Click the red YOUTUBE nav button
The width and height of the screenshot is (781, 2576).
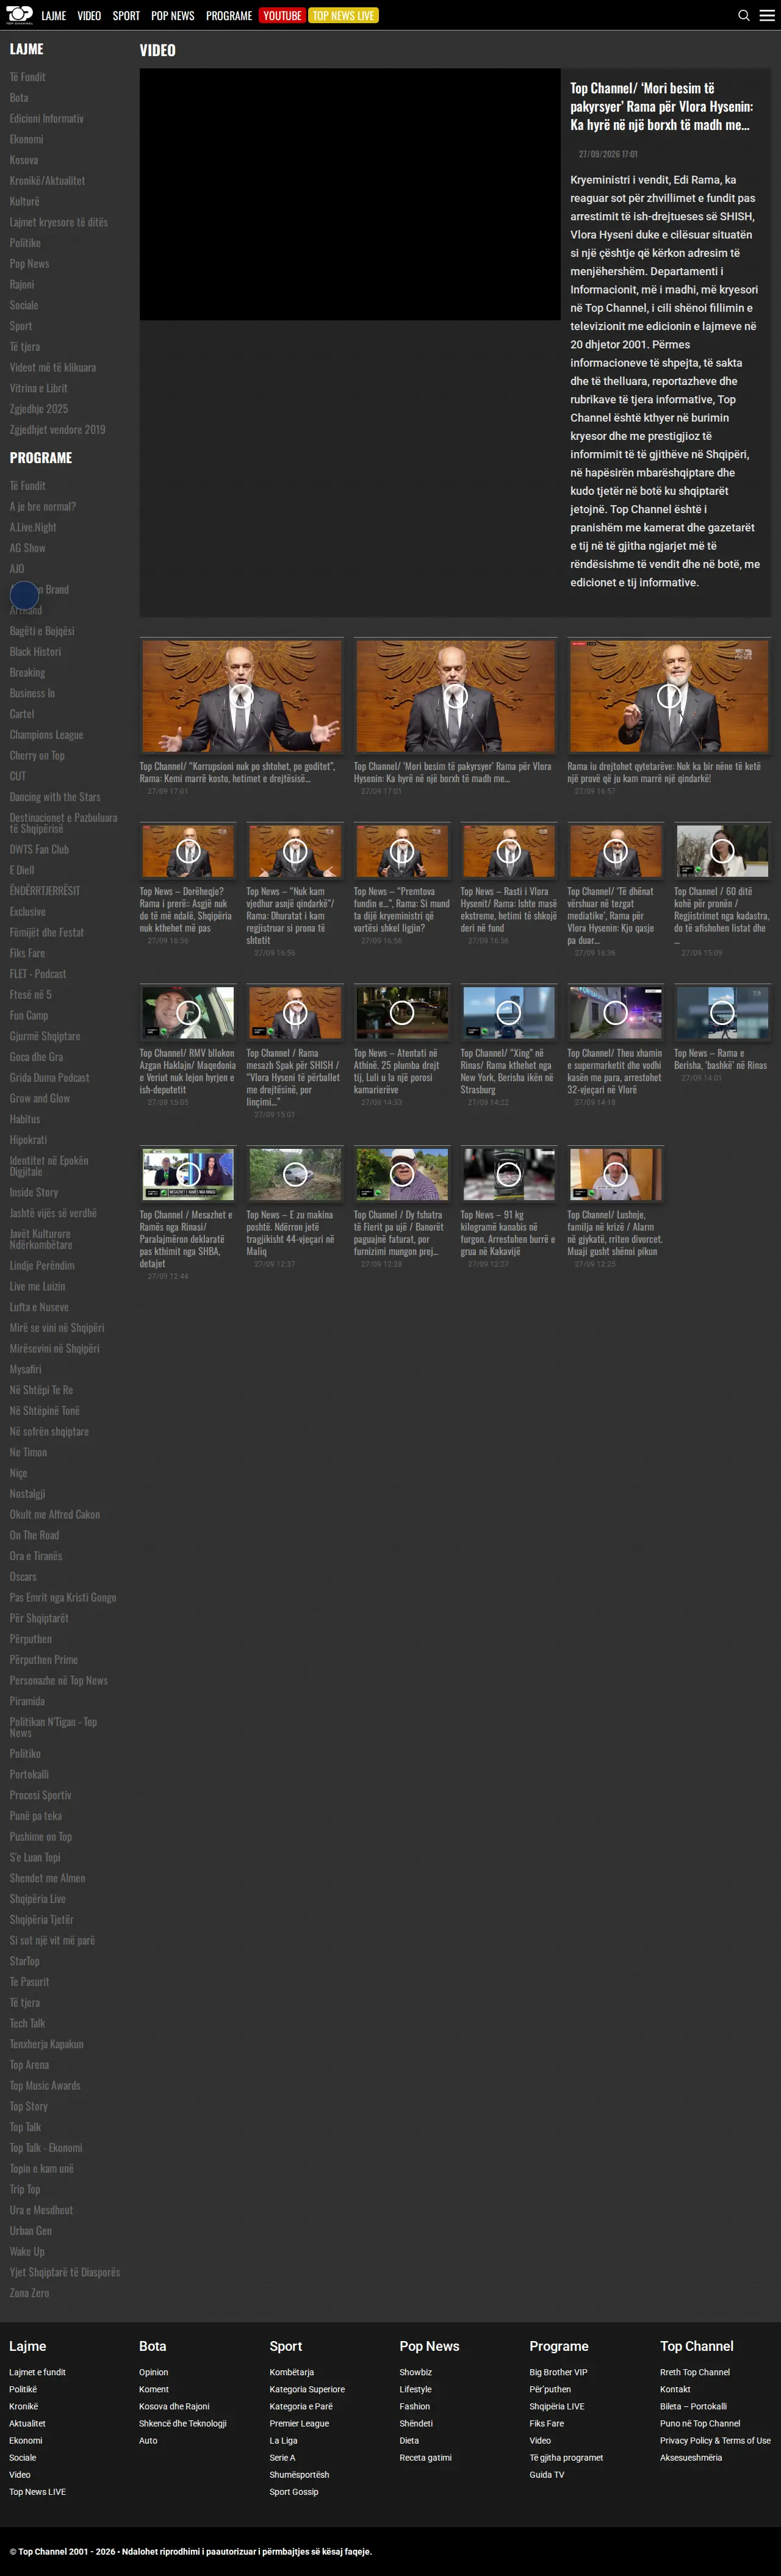pyautogui.click(x=282, y=15)
